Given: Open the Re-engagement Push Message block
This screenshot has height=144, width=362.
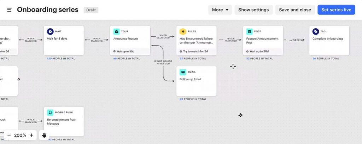Looking at the screenshot, I should [x=64, y=123].
